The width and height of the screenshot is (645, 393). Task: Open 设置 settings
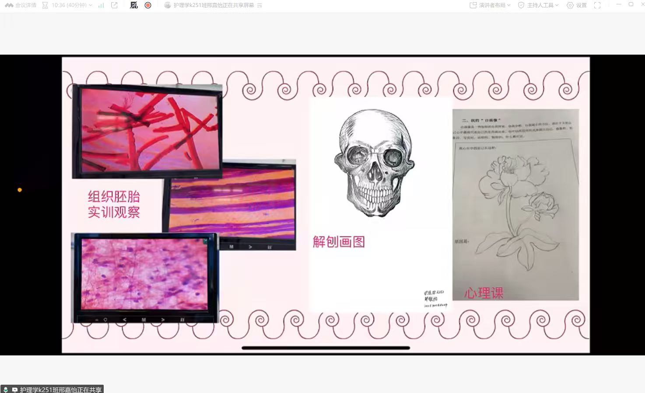coord(576,5)
